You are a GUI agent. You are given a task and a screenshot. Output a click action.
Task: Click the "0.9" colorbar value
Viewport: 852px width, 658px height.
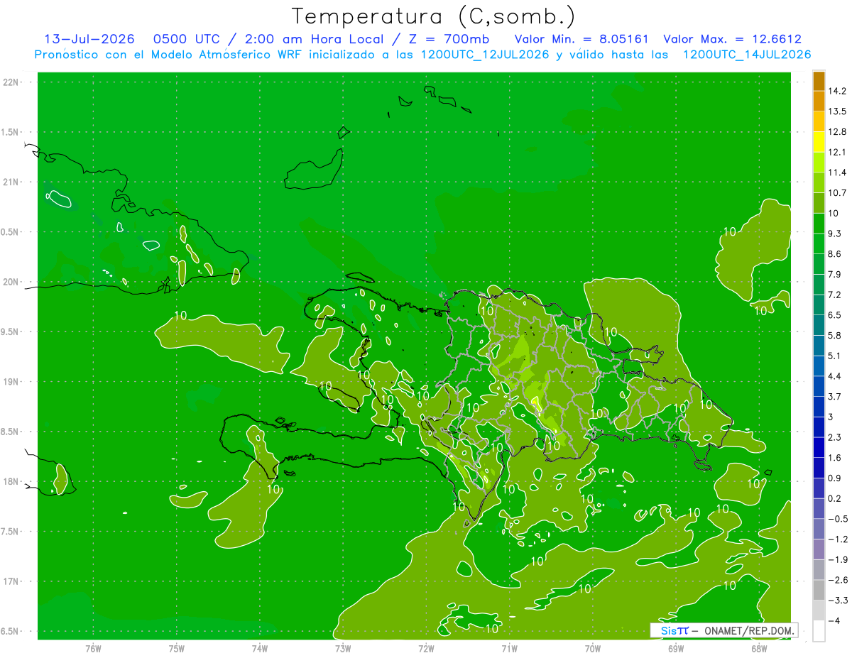pos(834,478)
